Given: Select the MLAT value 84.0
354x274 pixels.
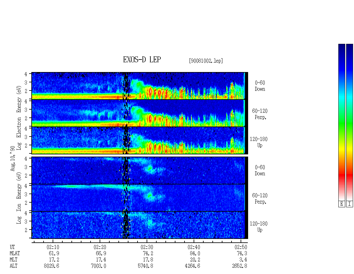Looking at the screenshot, I should click(195, 253).
